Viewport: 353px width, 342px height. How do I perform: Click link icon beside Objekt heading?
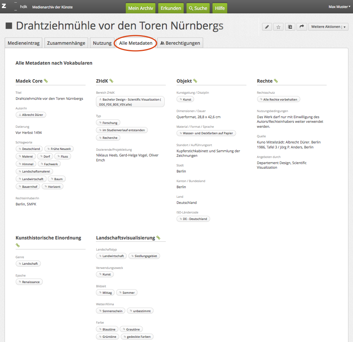[195, 81]
